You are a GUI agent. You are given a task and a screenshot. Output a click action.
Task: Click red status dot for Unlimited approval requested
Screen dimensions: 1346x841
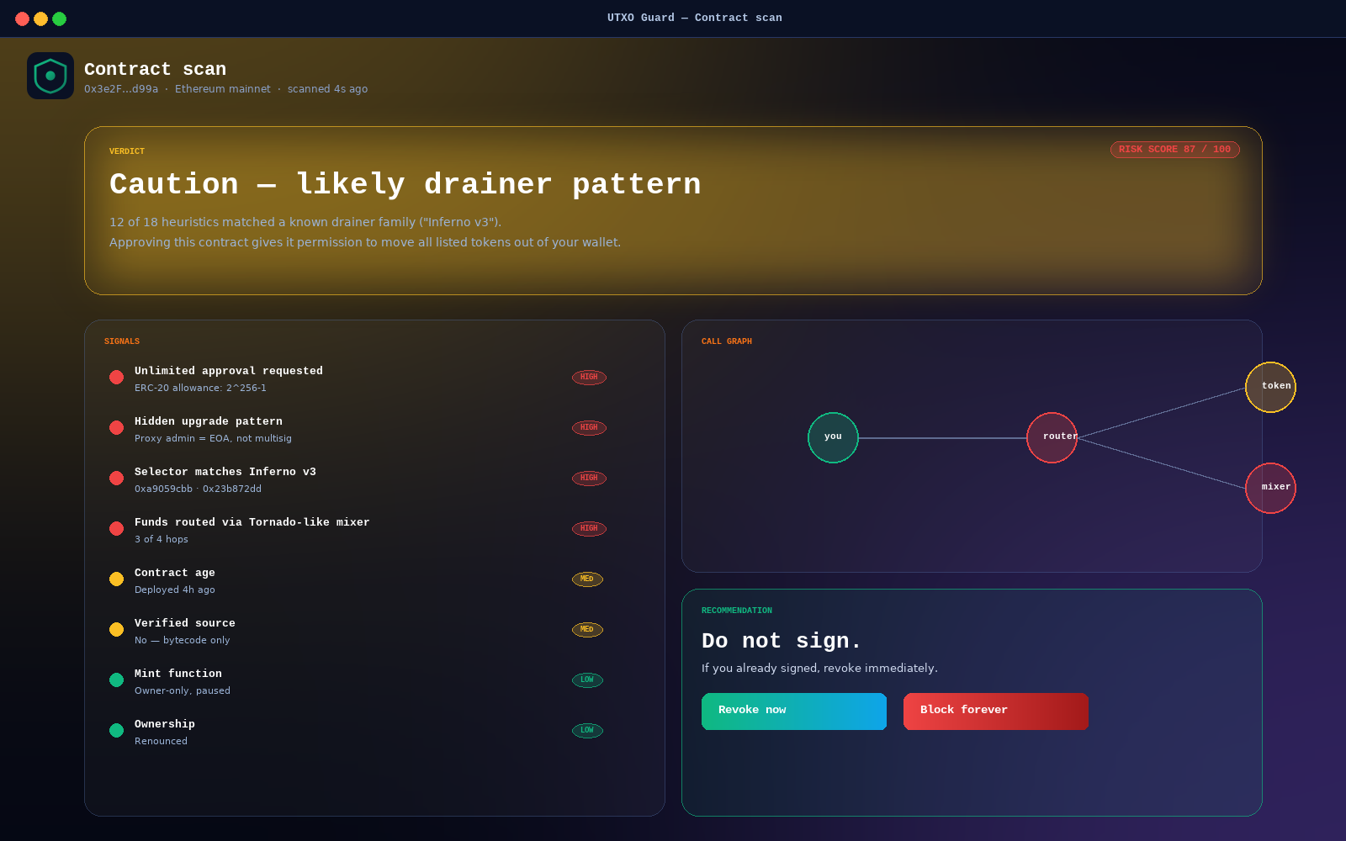pos(116,377)
